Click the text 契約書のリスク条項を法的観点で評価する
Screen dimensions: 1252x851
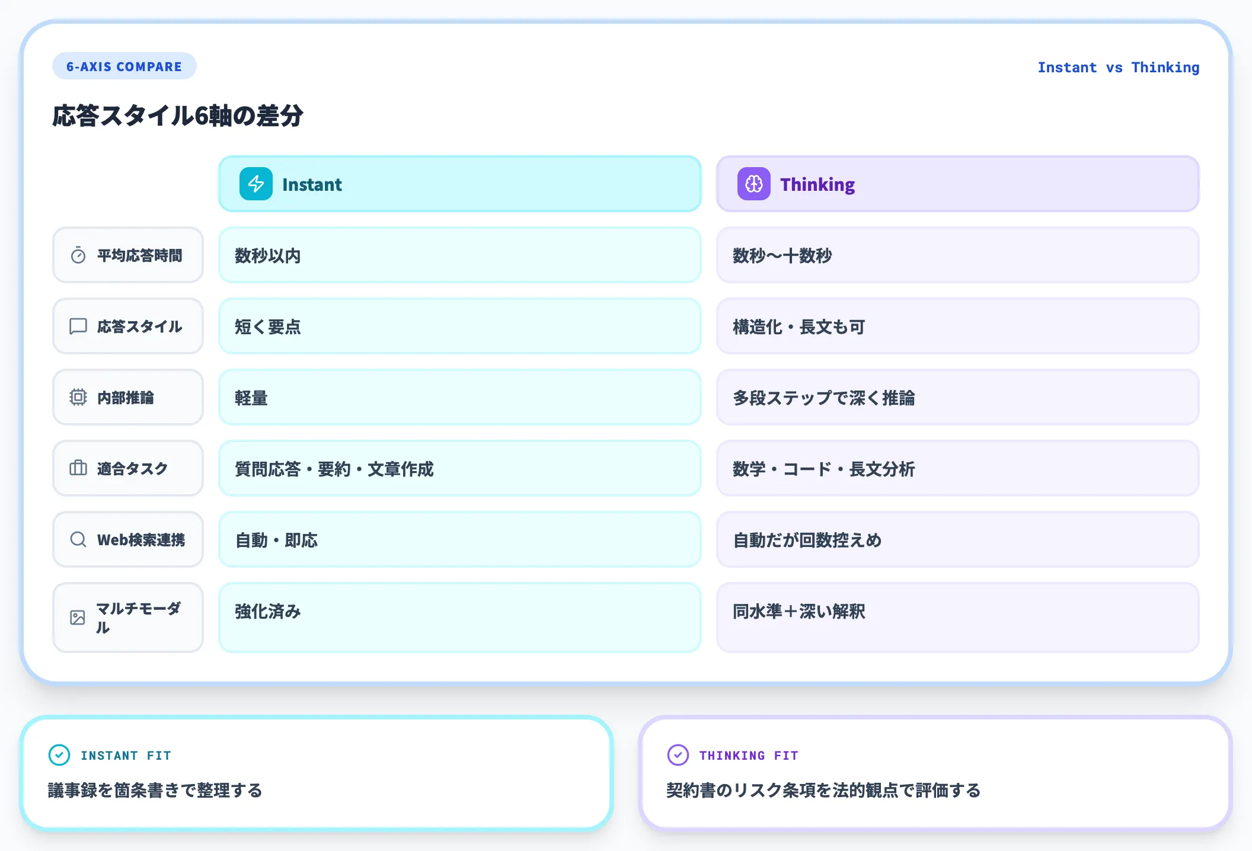point(823,790)
